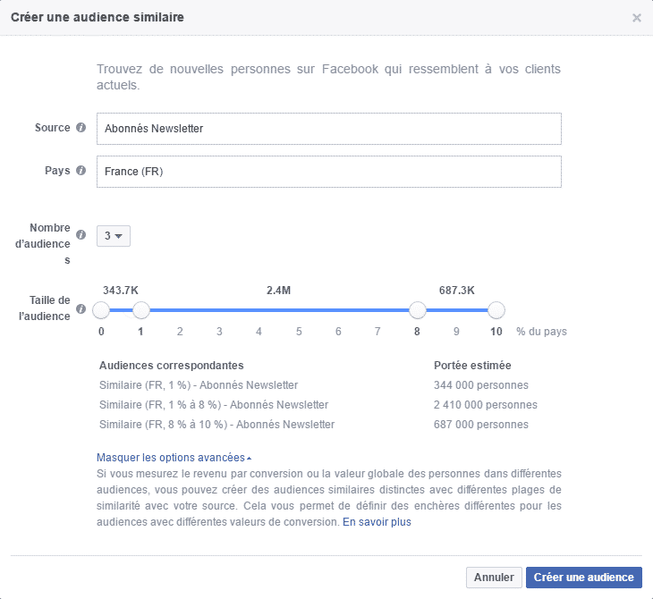
Task: Select the Similaire (FR, 1 % à 8 %) row
Action: 214,405
